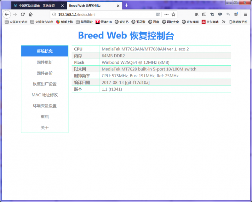Open the 环境变量设置 menu item
252x202 pixels.
pos(45,106)
